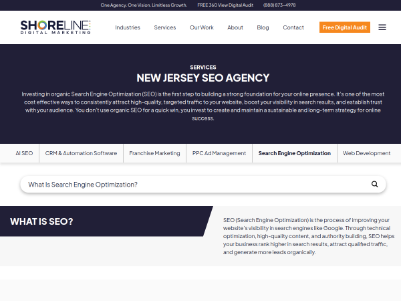
Task: Switch to Franchise Marketing tab
Action: tap(155, 153)
